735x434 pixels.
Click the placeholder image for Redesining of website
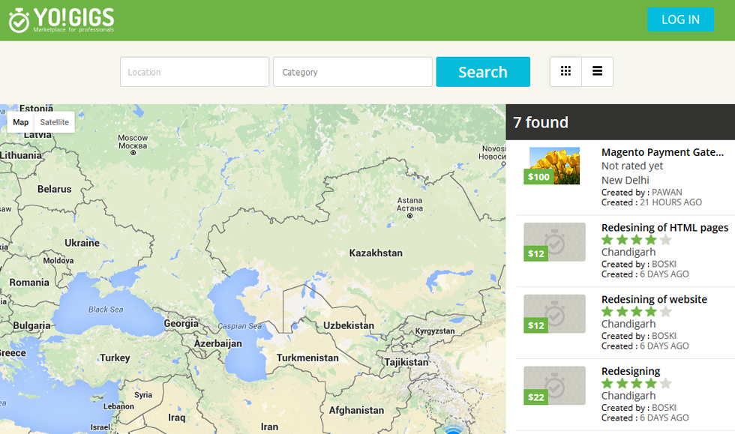[555, 313]
